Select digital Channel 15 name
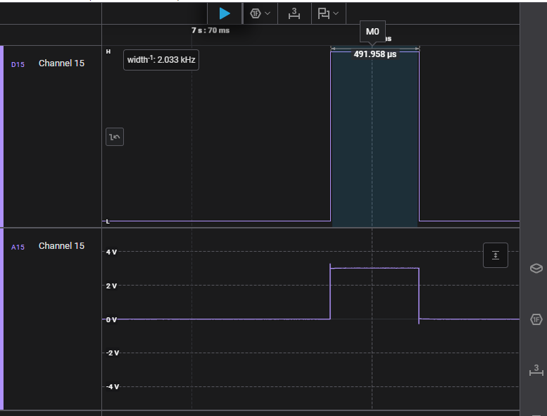This screenshot has height=416, width=547. click(61, 63)
